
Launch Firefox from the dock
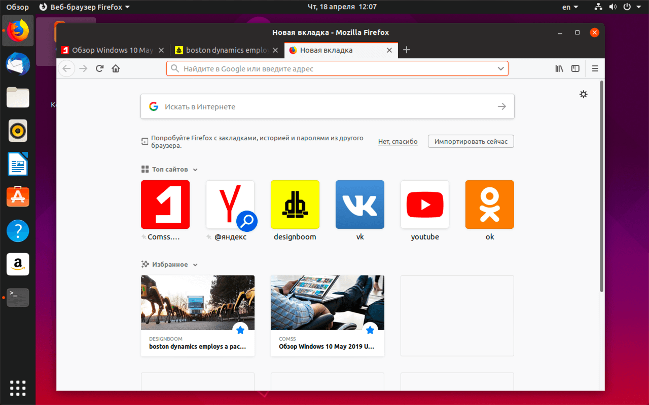tap(18, 31)
